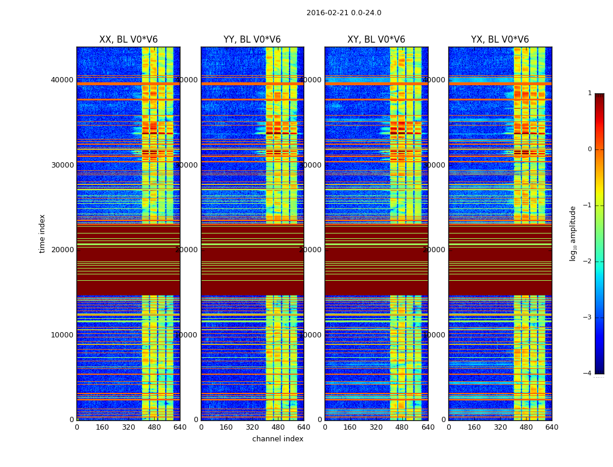Screen dimensions: 613x467
Task: Click the colorbar tick labeled −2
Action: 587,261
